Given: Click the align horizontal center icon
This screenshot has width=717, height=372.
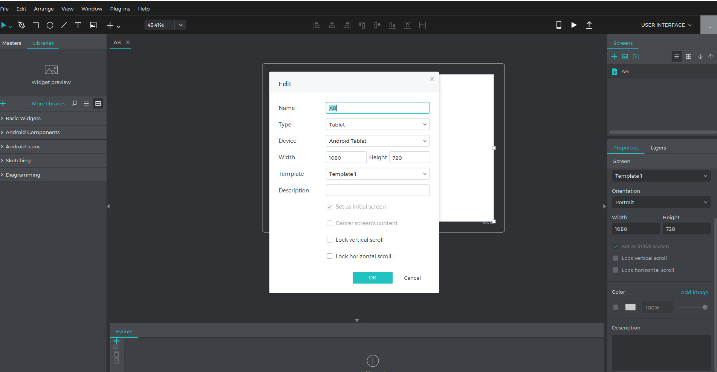Looking at the screenshot, I should (x=332, y=25).
